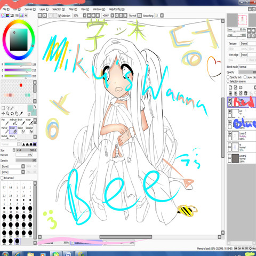Choose the Bucket tool

(5, 137)
